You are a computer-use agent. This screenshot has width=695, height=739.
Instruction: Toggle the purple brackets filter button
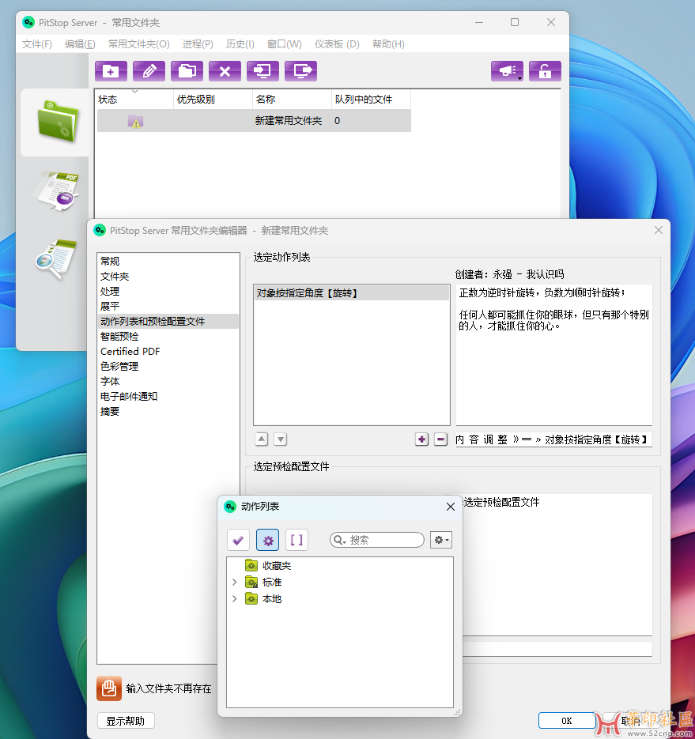[x=297, y=540]
